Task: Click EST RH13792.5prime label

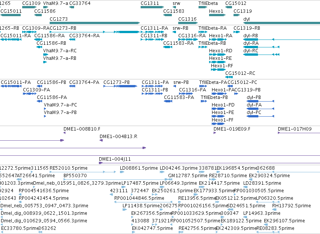Action: [x=291, y=206]
